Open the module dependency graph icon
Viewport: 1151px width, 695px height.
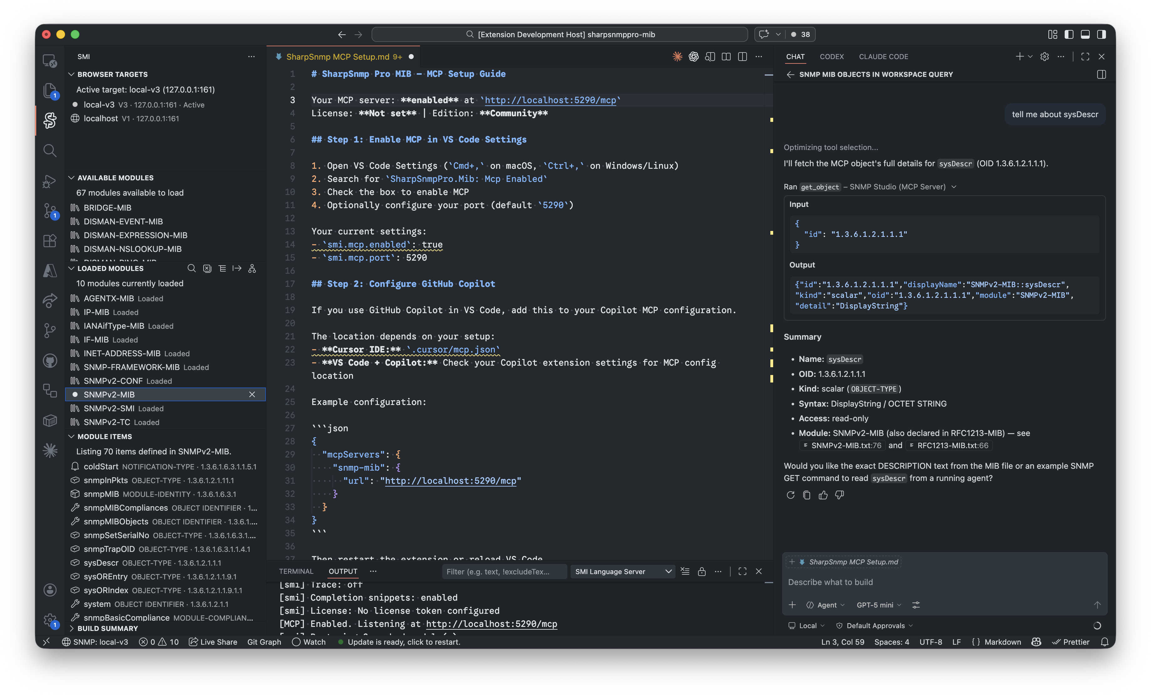252,268
